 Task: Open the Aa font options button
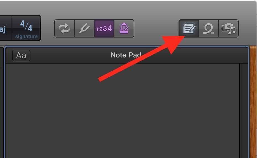(21, 56)
